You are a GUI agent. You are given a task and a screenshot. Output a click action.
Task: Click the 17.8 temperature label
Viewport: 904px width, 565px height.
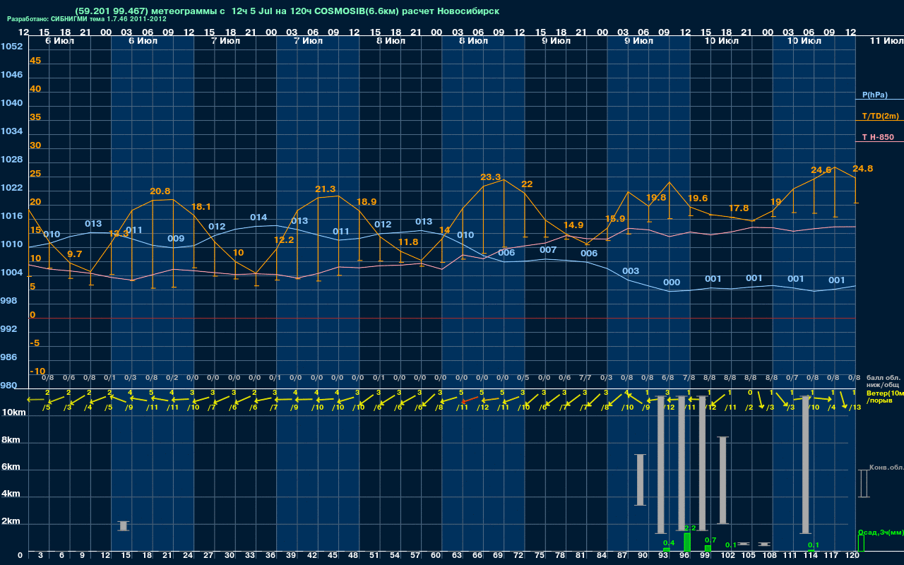pos(739,208)
